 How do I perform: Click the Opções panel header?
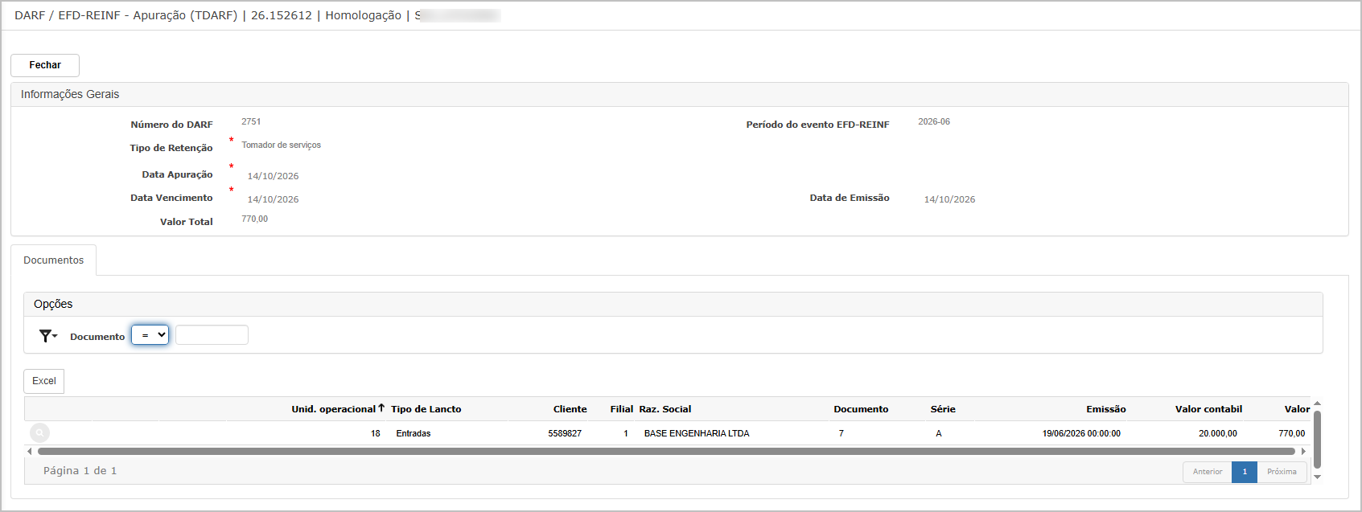point(673,304)
